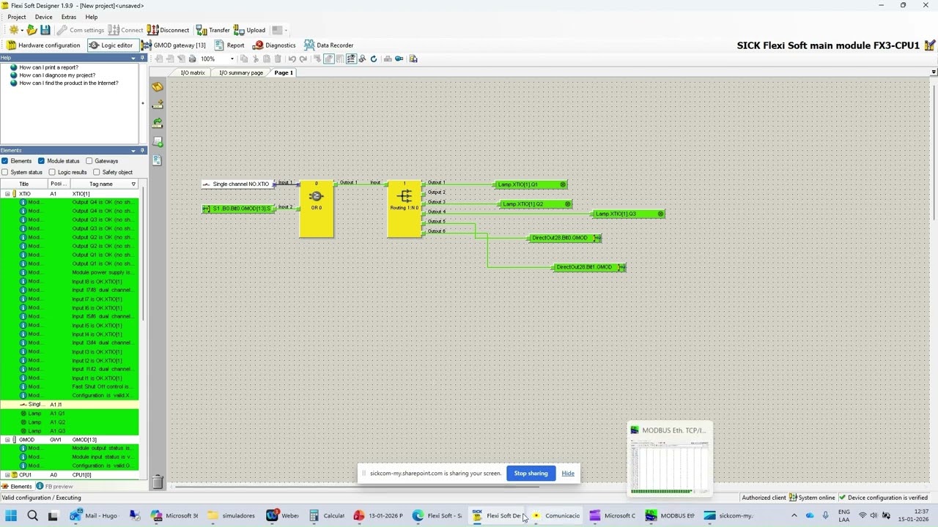Open MODBUS Eth taskbar app

click(671, 515)
